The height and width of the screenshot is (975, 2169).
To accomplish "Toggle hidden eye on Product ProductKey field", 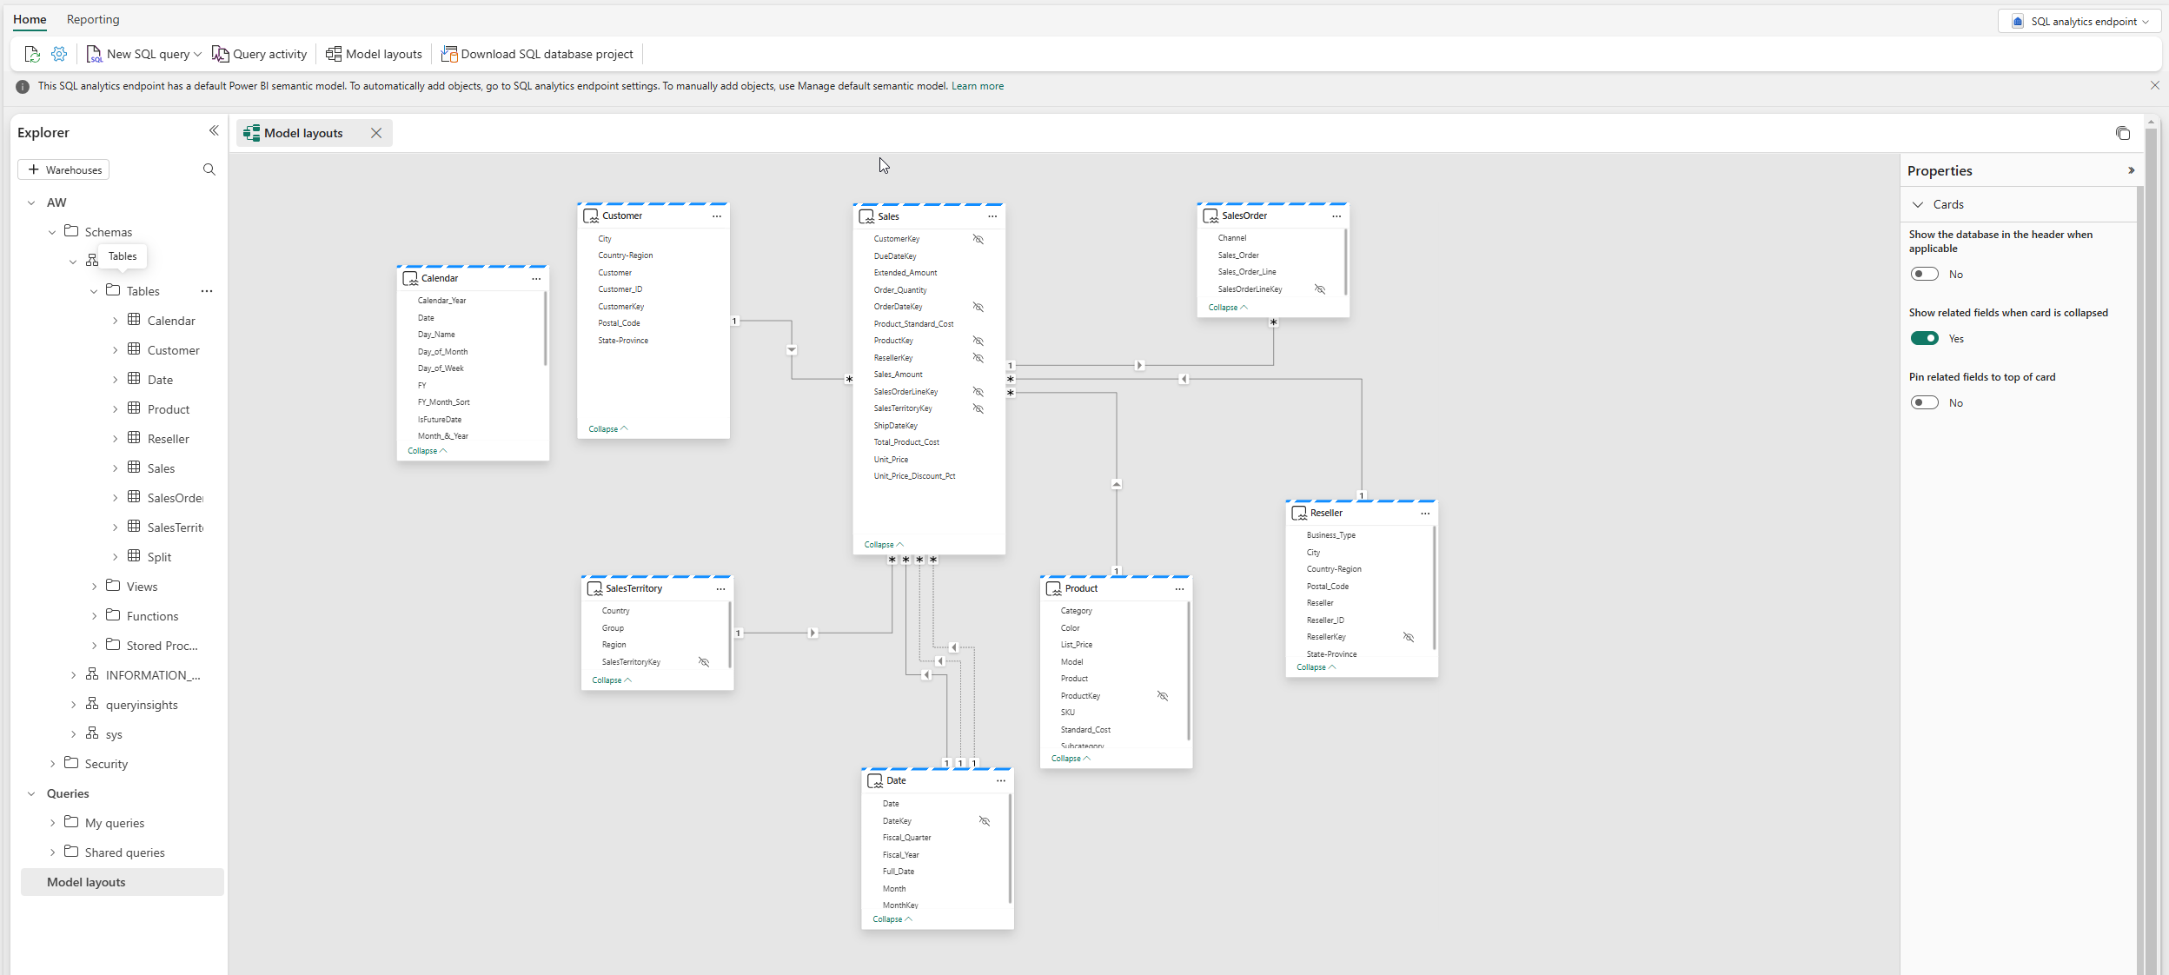I will pos(1163,696).
